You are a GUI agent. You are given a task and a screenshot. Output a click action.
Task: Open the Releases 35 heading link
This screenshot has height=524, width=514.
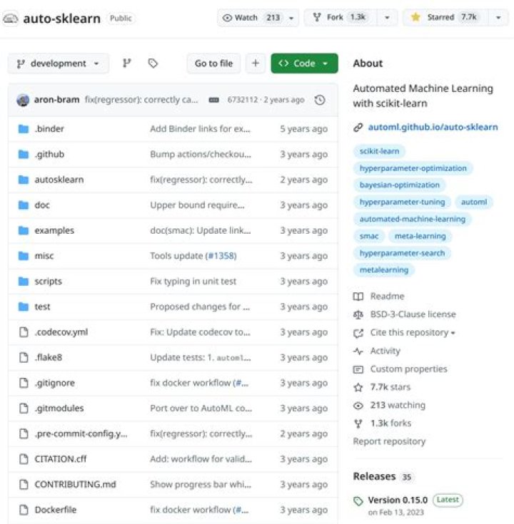(383, 476)
